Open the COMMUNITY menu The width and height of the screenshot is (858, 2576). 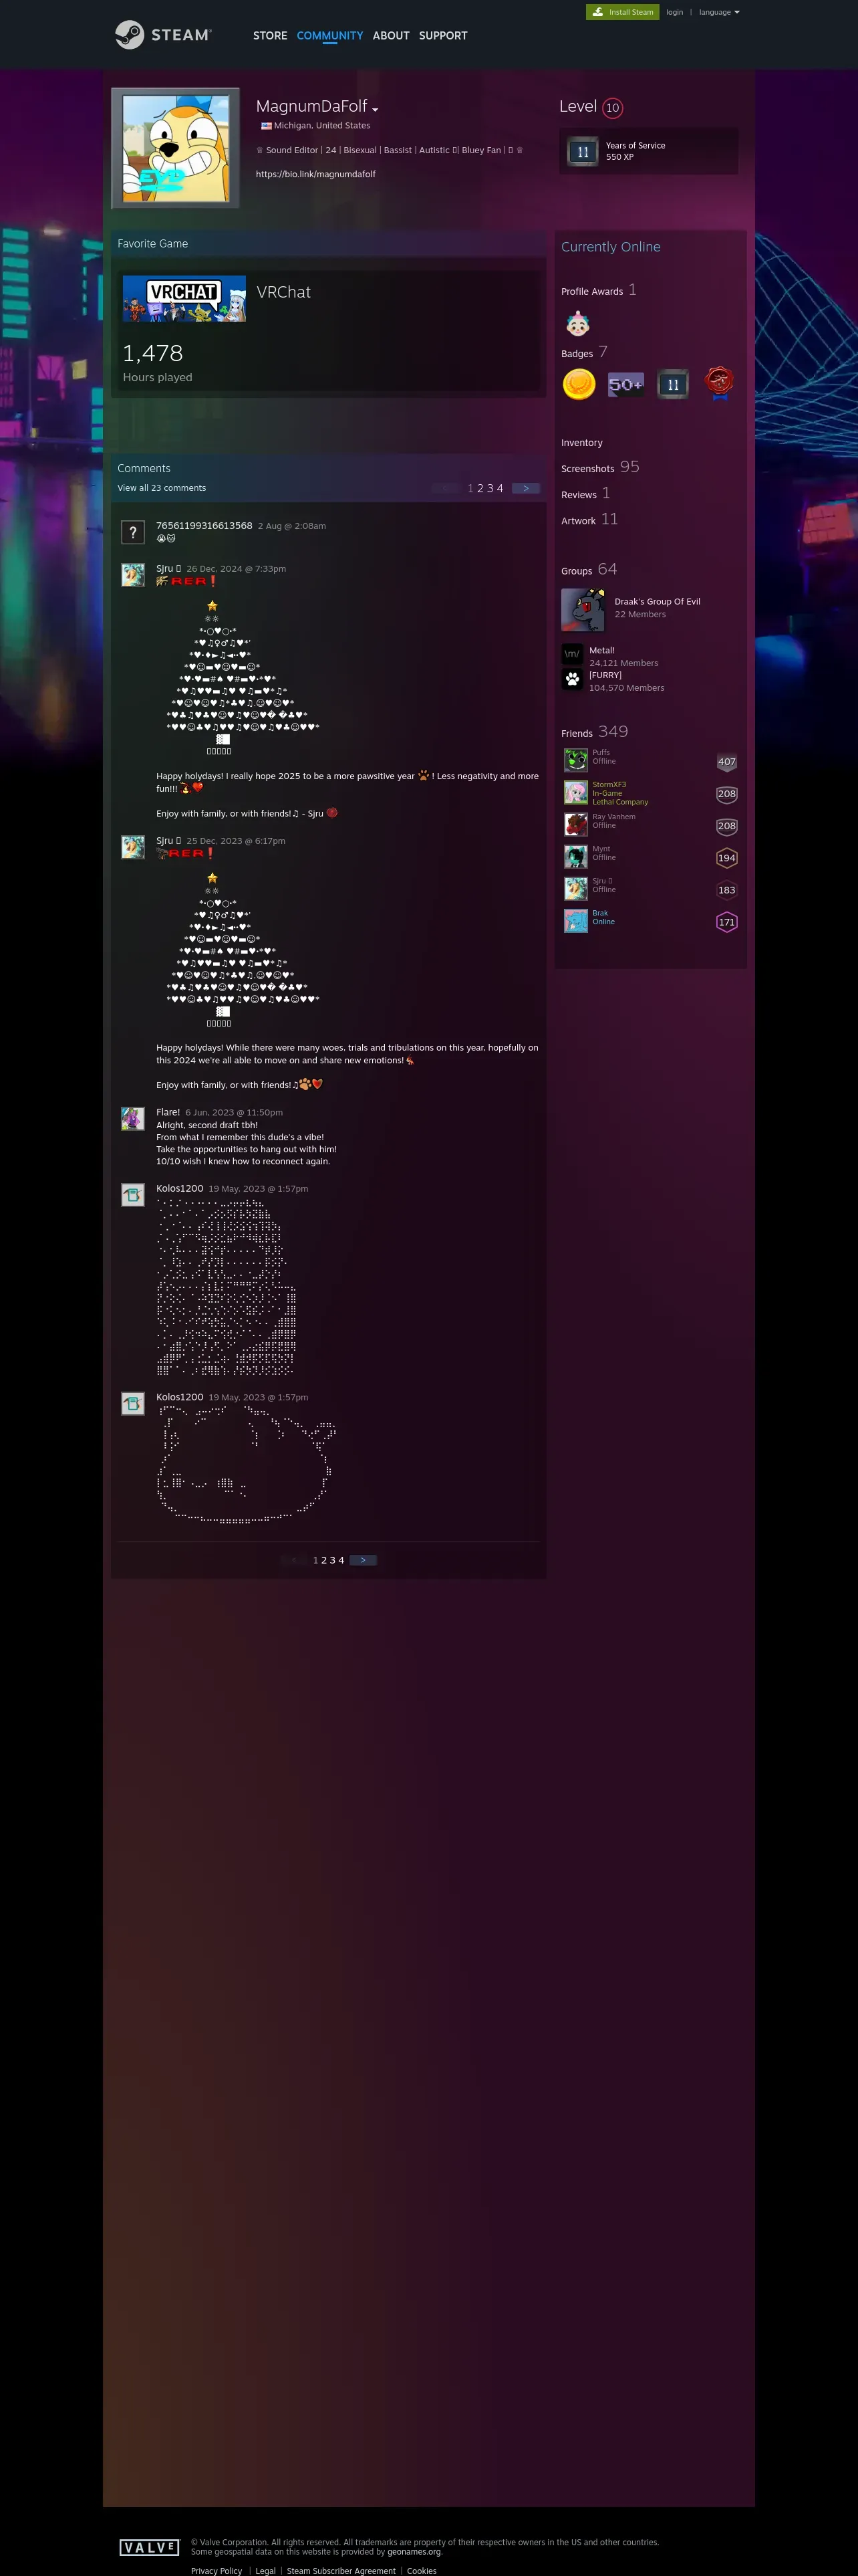[329, 36]
